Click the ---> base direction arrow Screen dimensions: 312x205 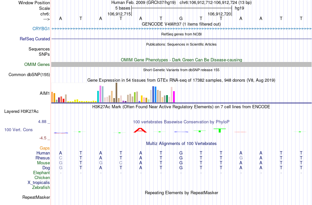(x=46, y=19)
